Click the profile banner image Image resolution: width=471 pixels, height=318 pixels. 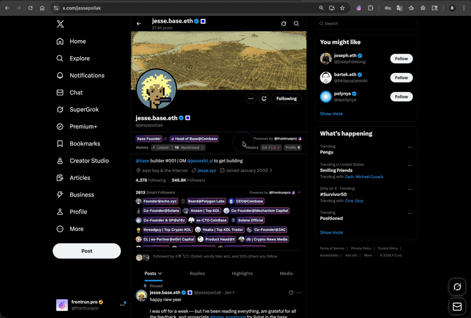(218, 61)
